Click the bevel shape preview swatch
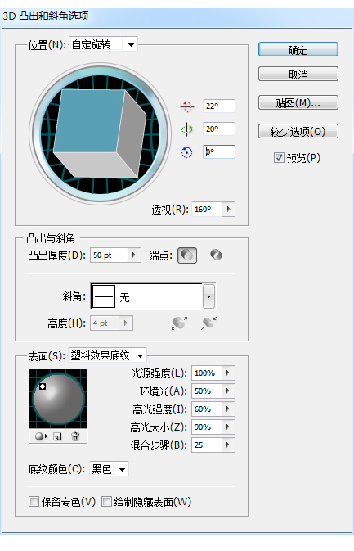 (x=104, y=296)
